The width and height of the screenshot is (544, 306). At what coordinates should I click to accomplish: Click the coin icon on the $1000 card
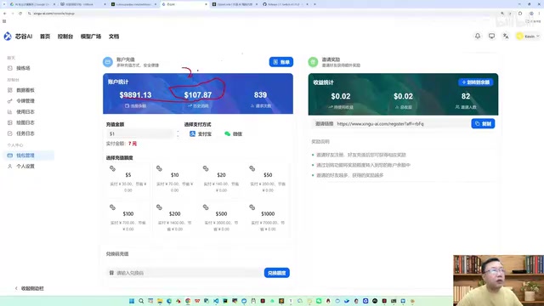[252, 207]
